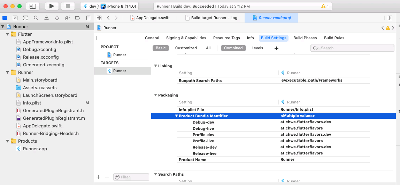Image resolution: width=400 pixels, height=185 pixels.
Task: Remove the selected target with minus
Action: (107, 177)
